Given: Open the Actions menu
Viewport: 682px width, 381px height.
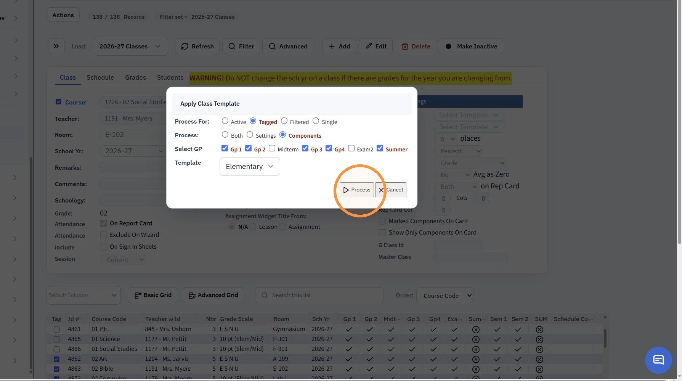Looking at the screenshot, I should 63,15.
